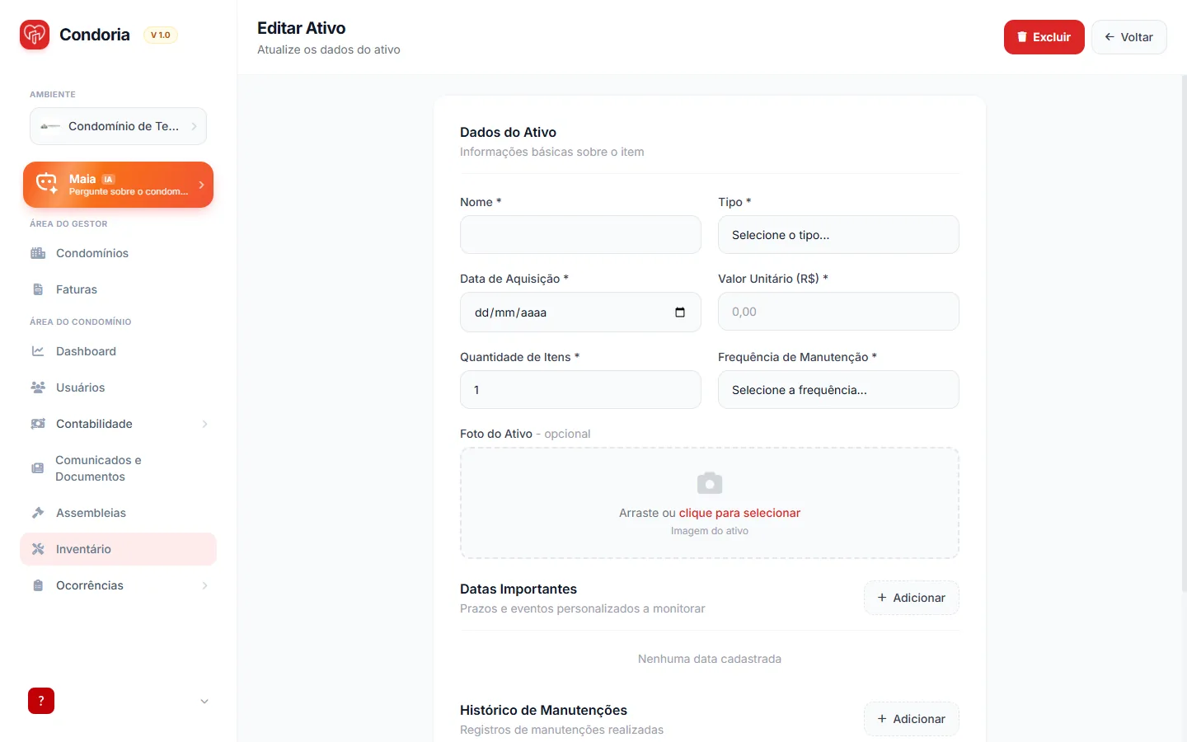Click the Condomínios building icon

[x=38, y=253]
